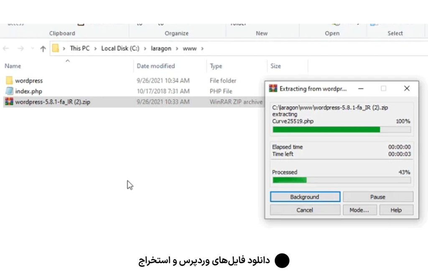Image resolution: width=428 pixels, height=276 pixels.
Task: Sort files by Size column
Action: pyautogui.click(x=275, y=66)
